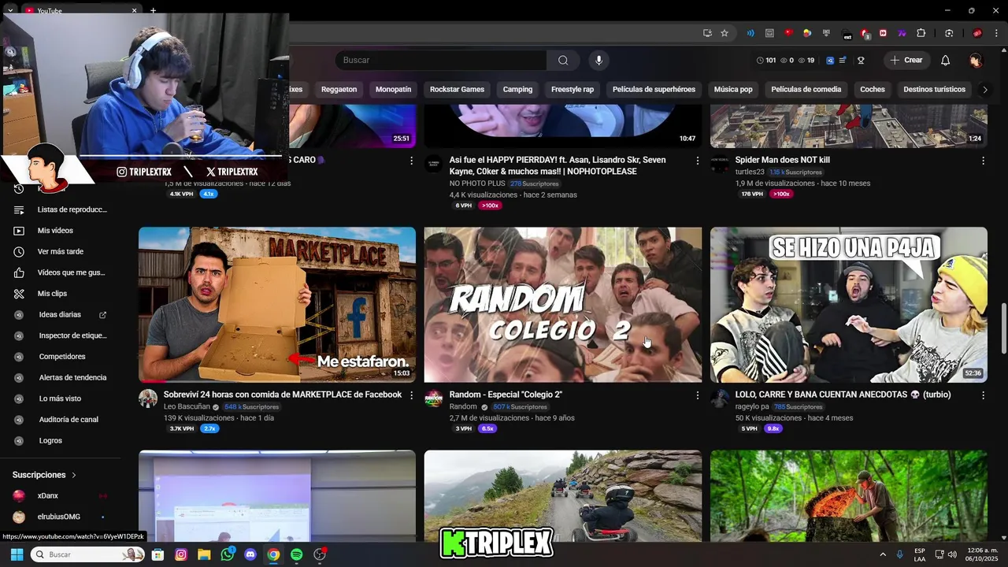Open the rageylo pa channel name

[x=752, y=407]
